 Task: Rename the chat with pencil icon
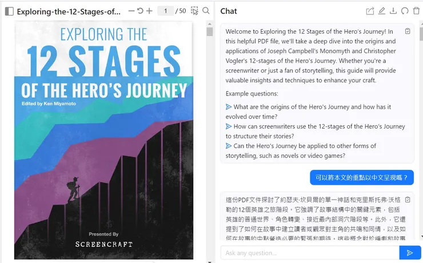coord(381,11)
